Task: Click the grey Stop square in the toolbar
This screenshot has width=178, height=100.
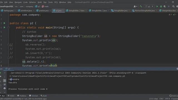Action: pyautogui.click(x=169, y=6)
